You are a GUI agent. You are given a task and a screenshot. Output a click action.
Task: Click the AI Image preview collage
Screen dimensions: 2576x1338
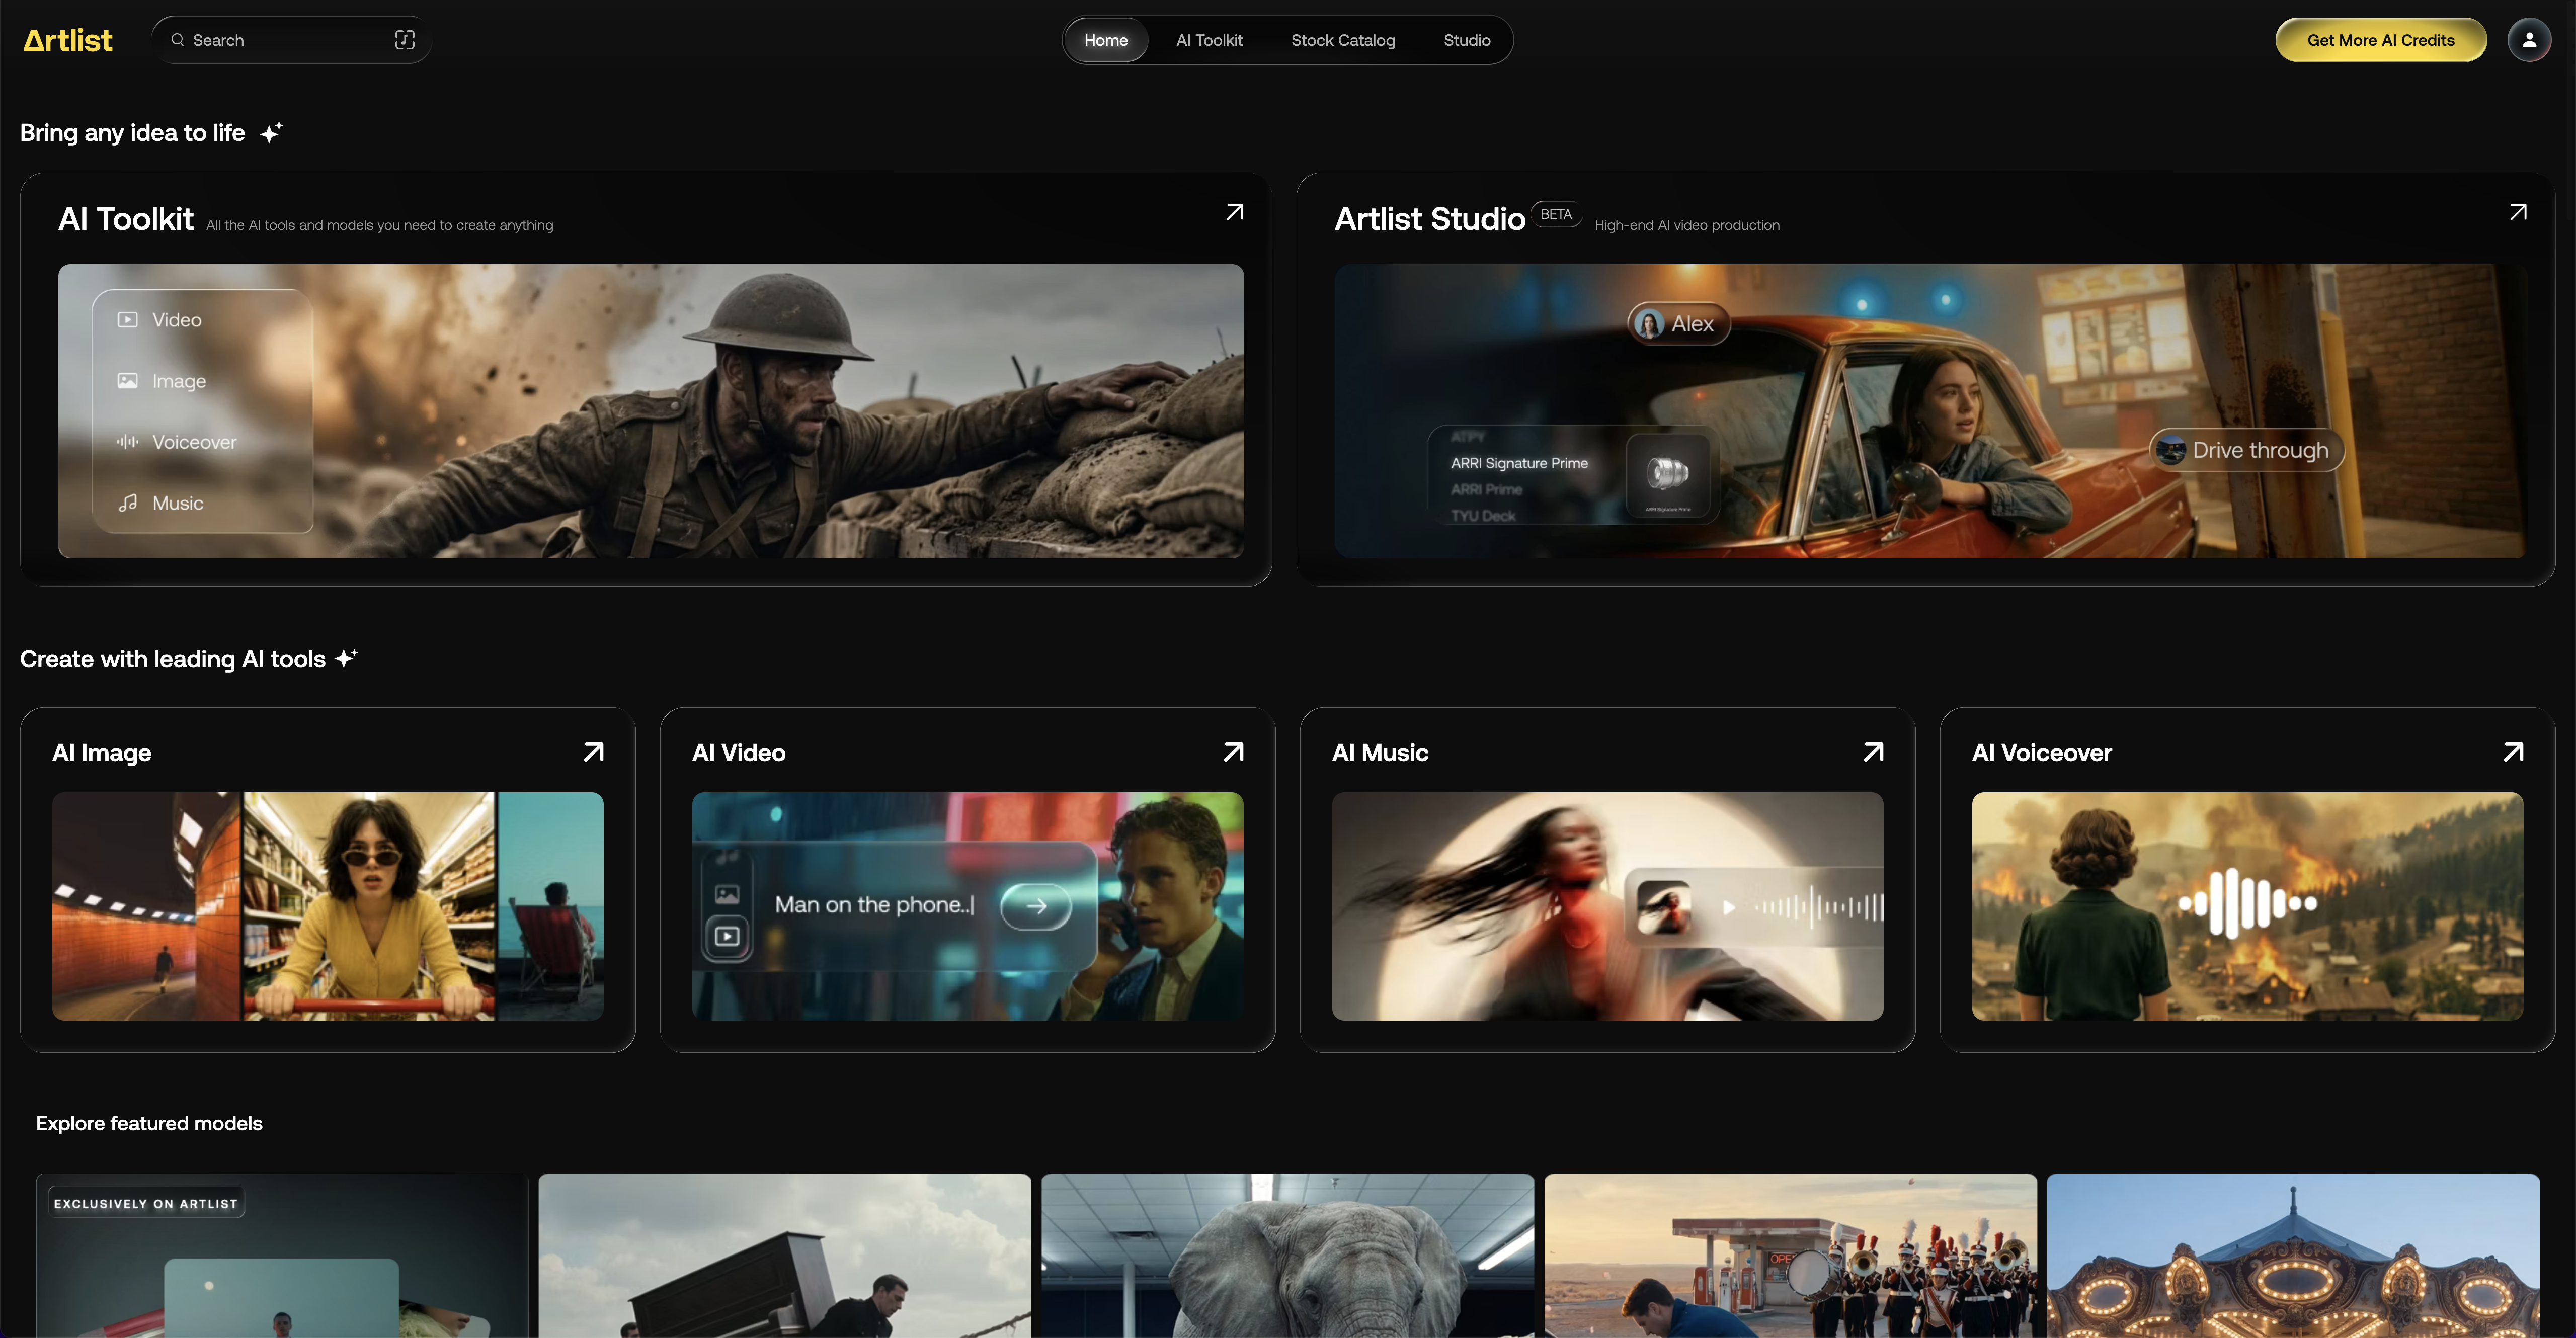coord(328,906)
